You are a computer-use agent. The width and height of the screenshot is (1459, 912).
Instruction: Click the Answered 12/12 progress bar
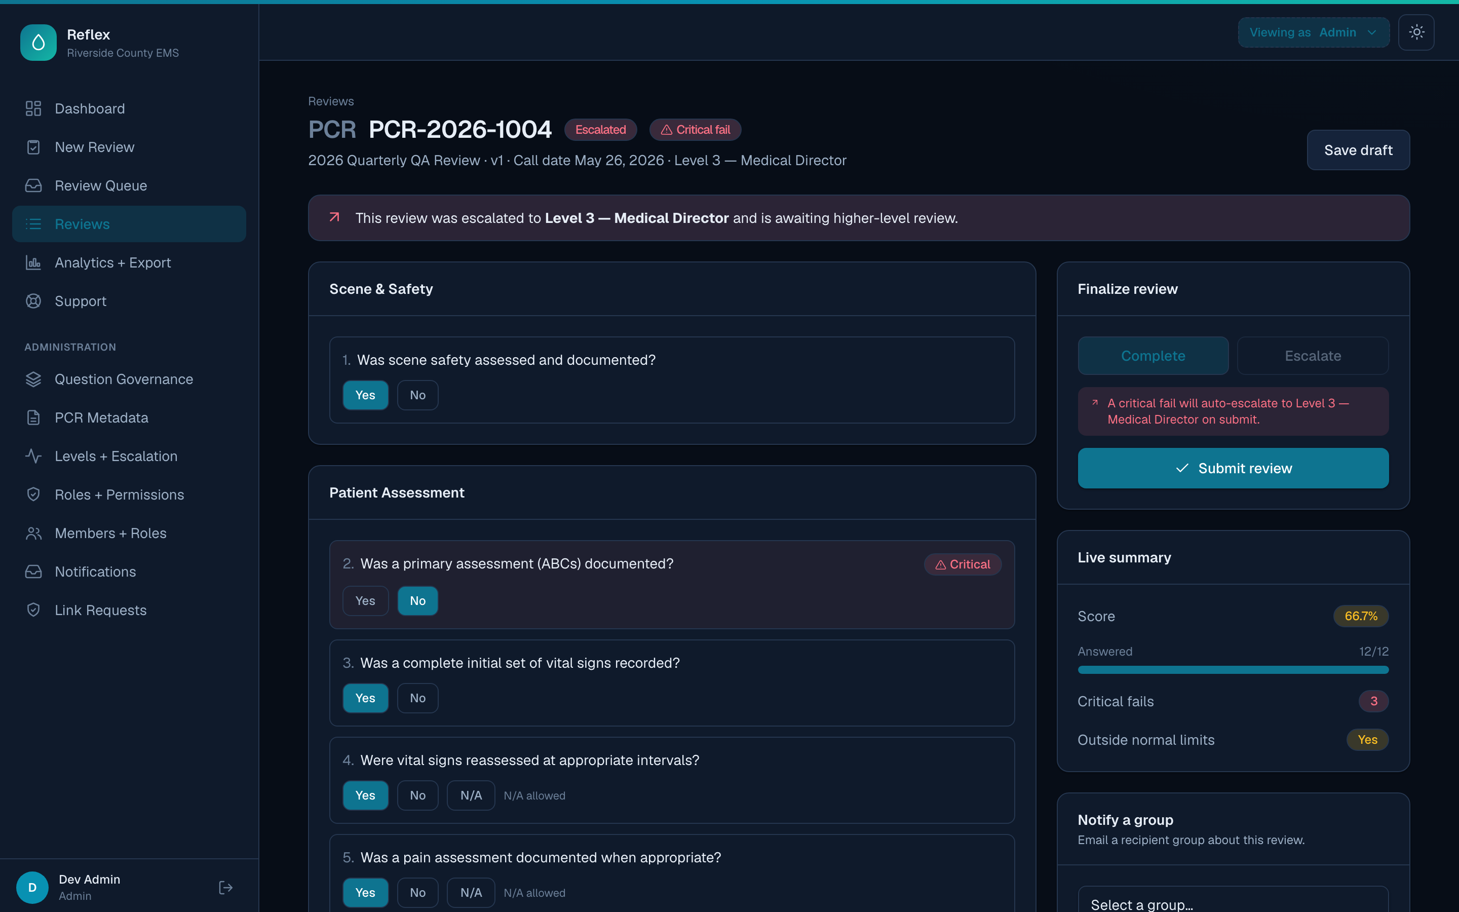[x=1233, y=670]
